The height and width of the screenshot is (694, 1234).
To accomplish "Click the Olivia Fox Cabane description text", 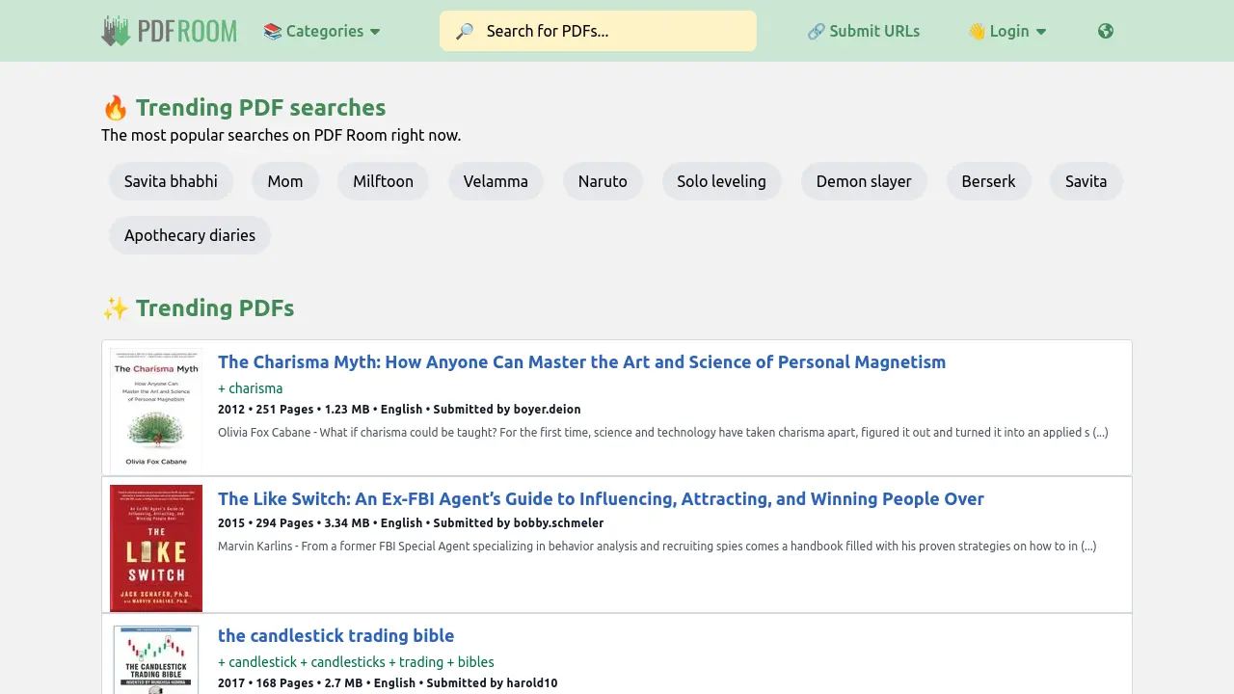I will [x=663, y=433].
